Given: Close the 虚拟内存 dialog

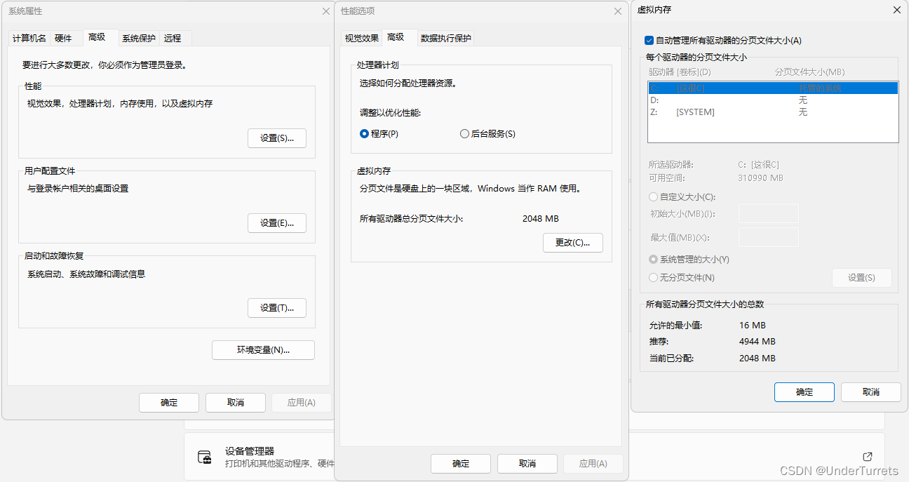Looking at the screenshot, I should (x=896, y=10).
